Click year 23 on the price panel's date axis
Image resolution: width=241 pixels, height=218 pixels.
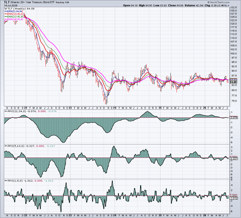click(70, 108)
